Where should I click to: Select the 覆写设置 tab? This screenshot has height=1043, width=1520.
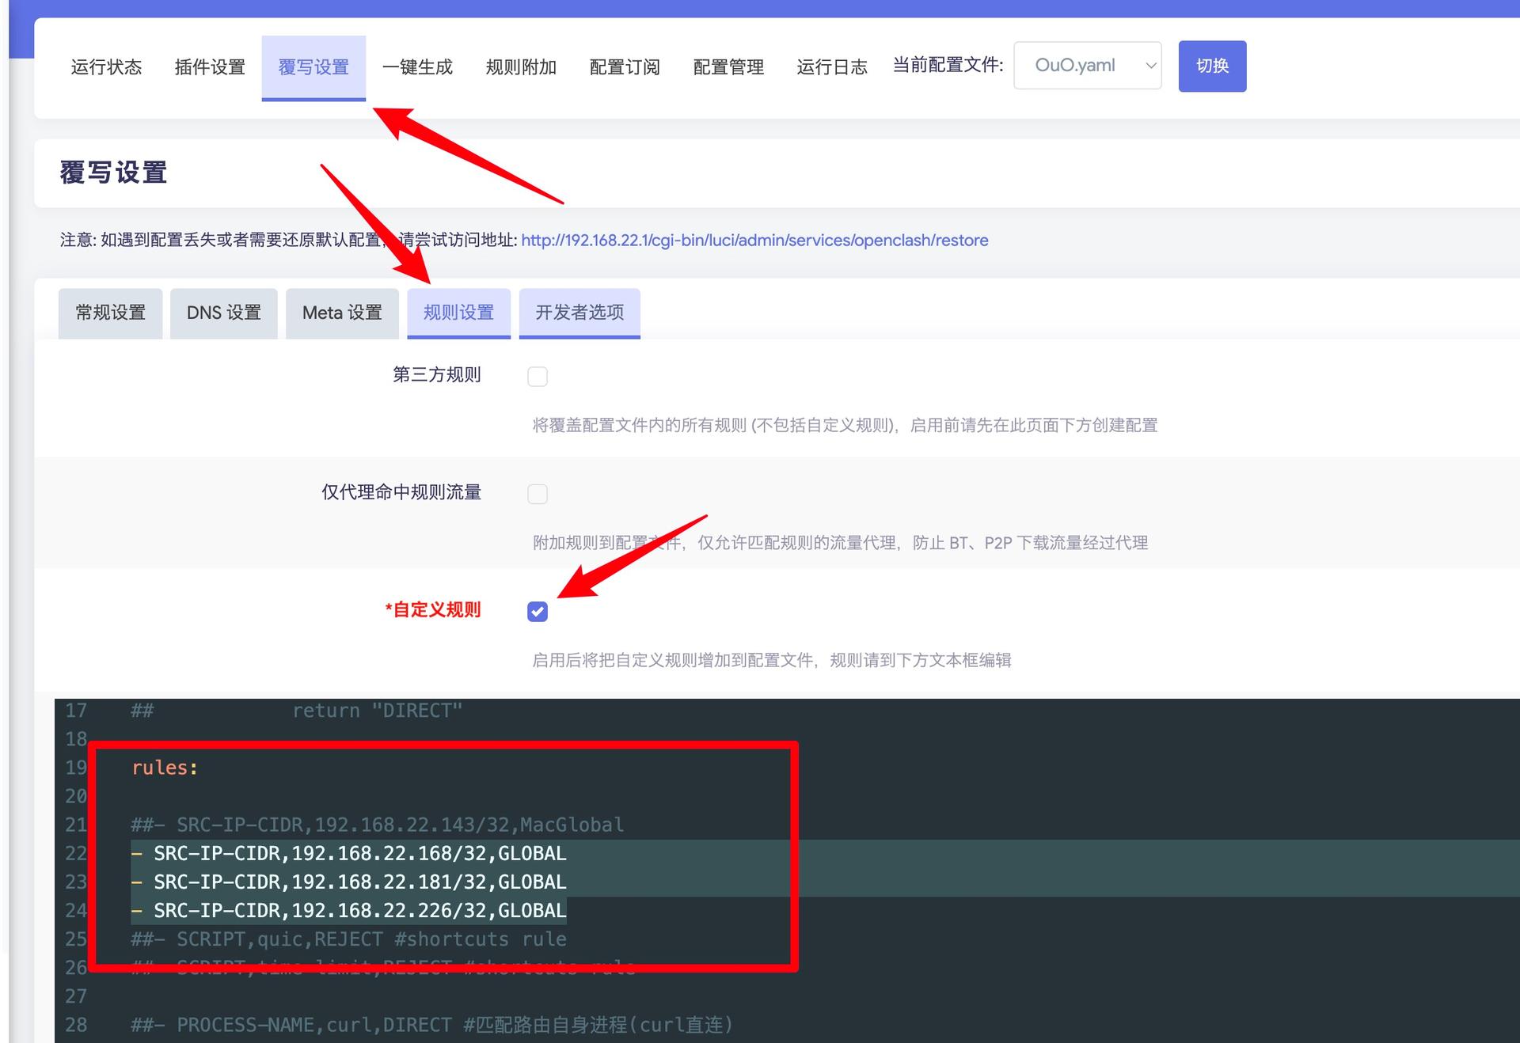pos(313,67)
